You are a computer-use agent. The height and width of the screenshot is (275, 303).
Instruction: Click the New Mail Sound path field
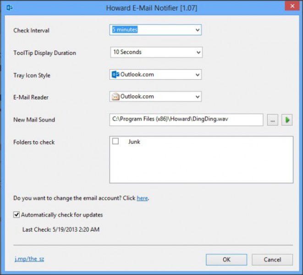coord(186,120)
